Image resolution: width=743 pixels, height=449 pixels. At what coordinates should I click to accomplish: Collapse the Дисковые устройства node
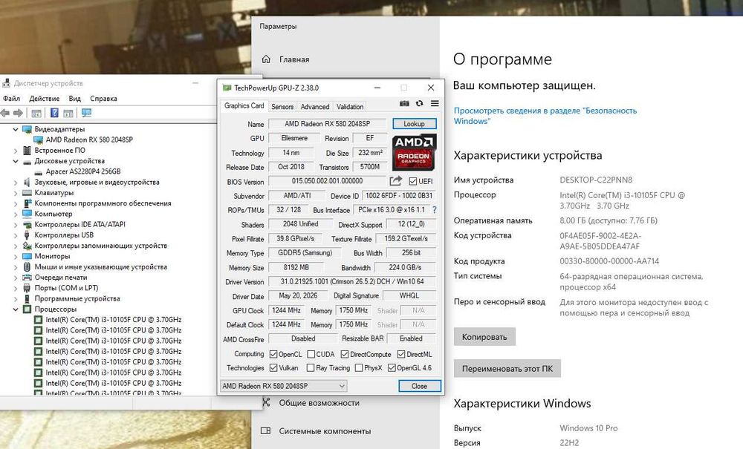pyautogui.click(x=16, y=161)
